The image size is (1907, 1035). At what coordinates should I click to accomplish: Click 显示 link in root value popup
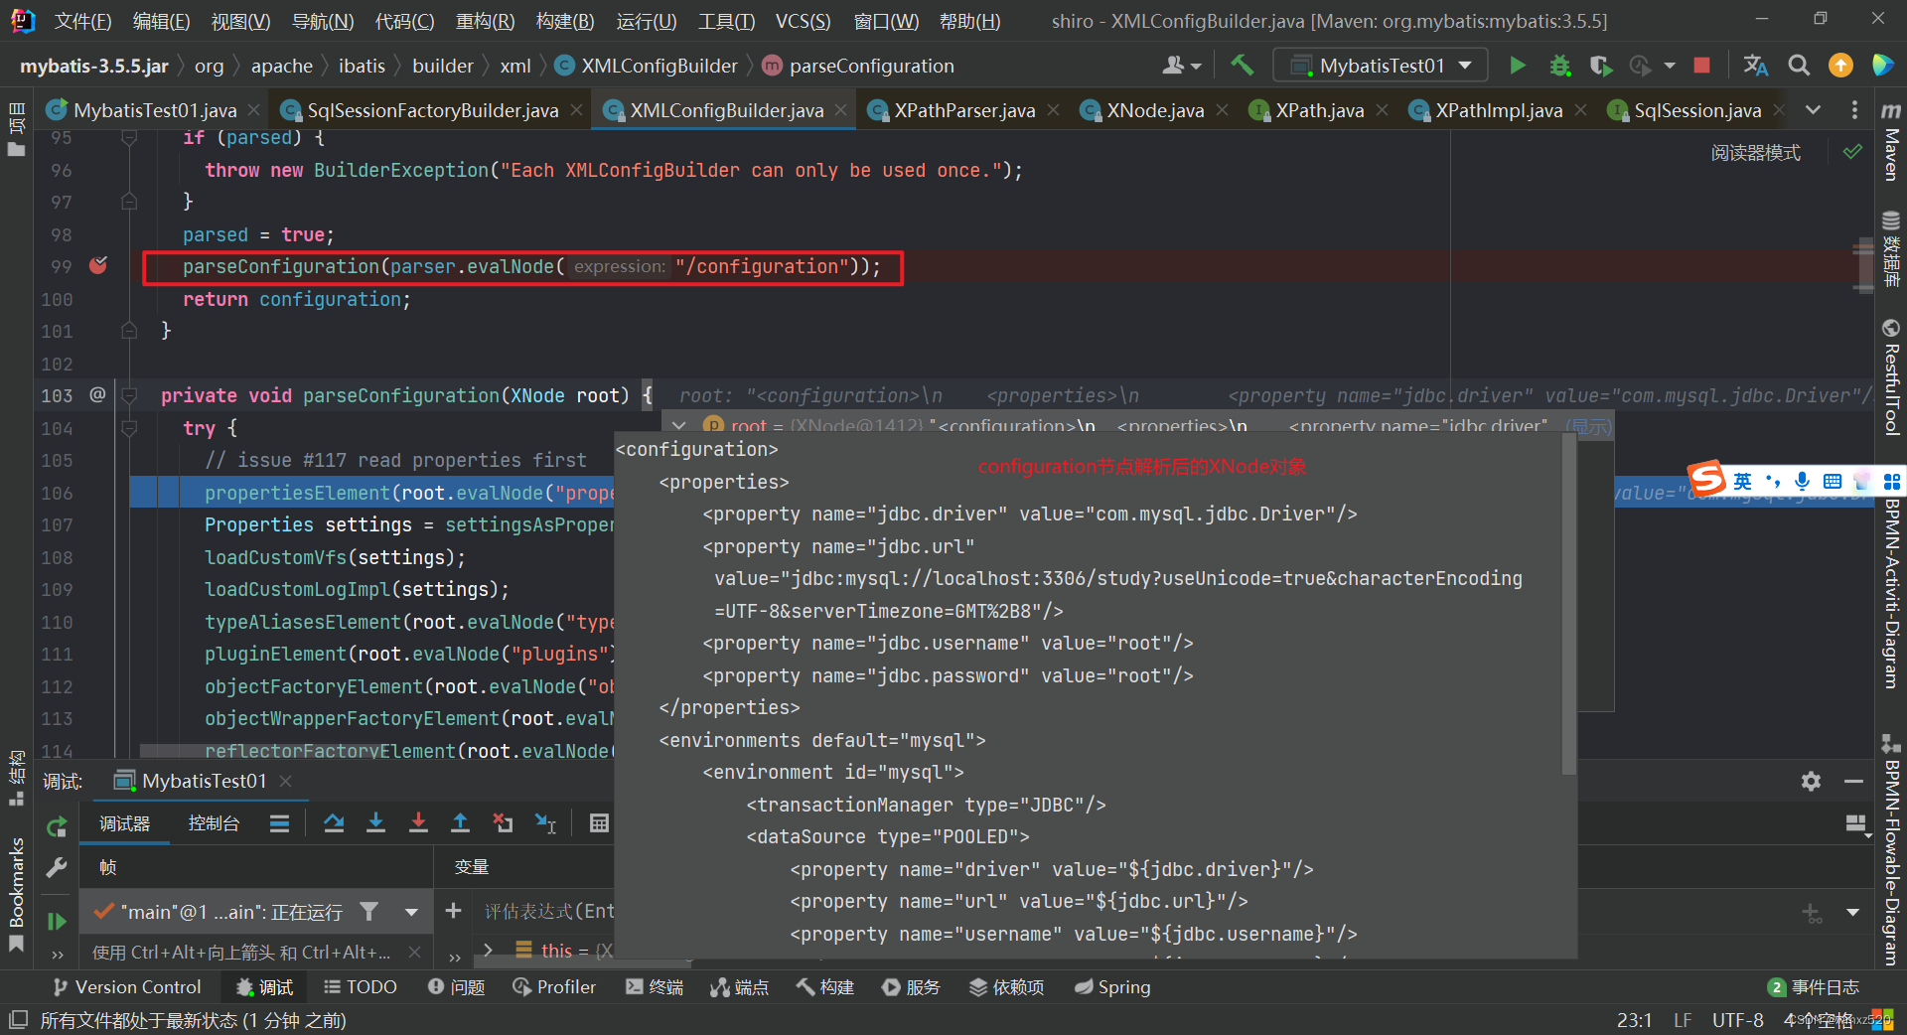[1588, 426]
